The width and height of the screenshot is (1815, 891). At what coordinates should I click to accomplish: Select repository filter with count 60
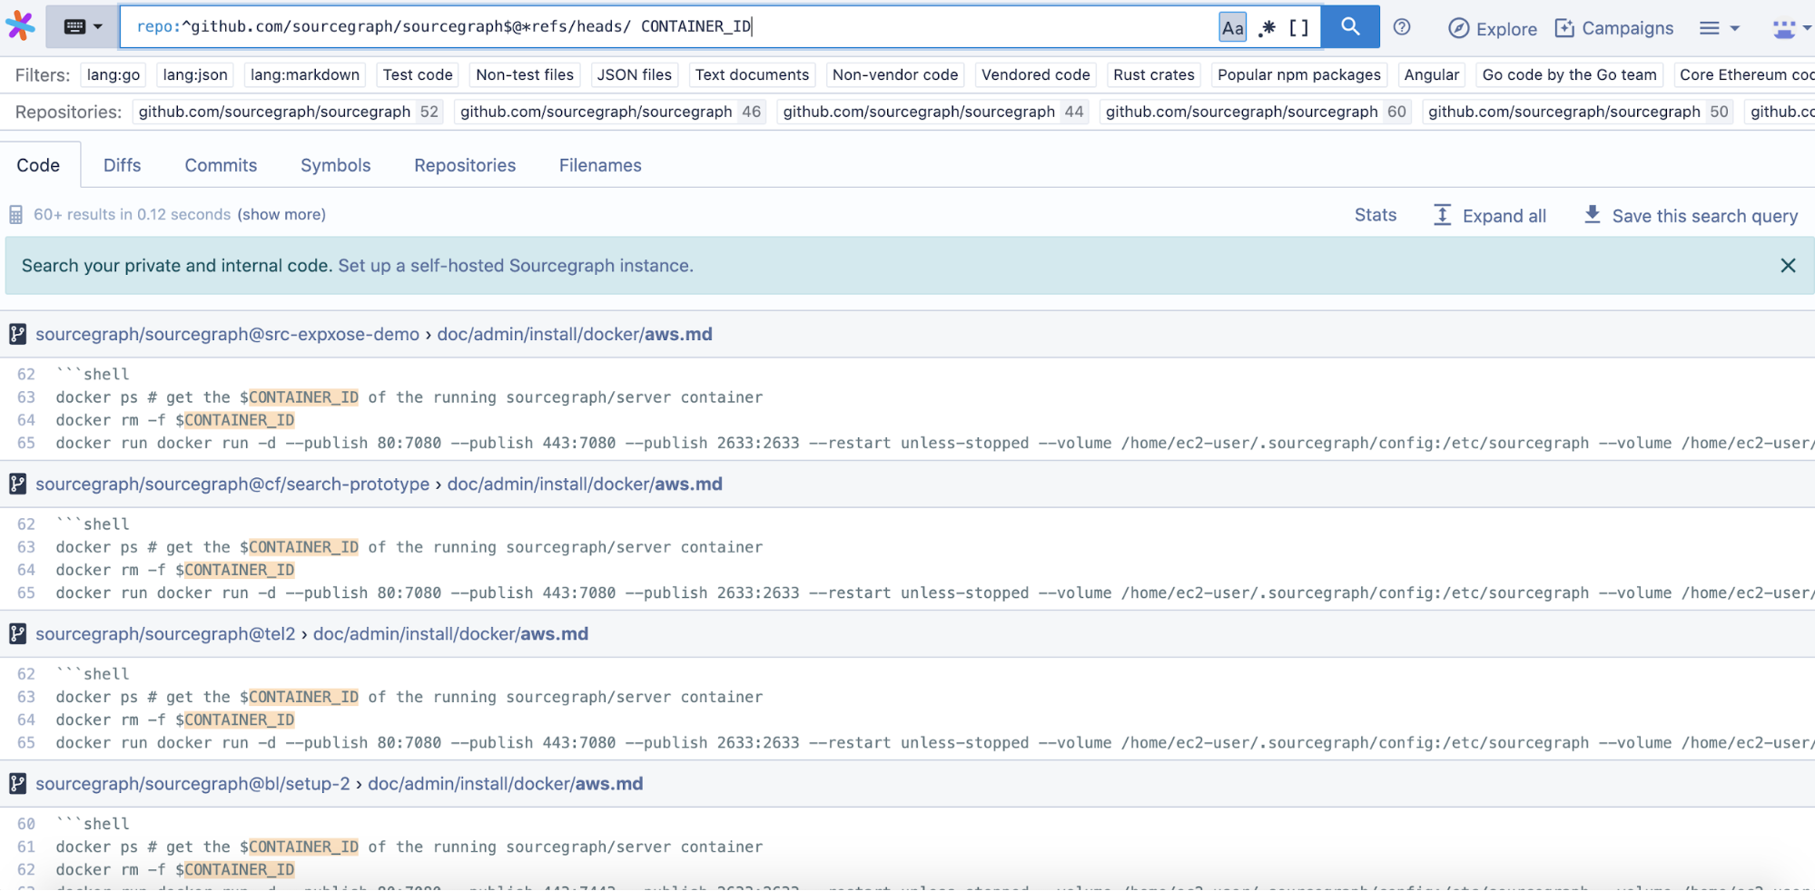(x=1256, y=112)
